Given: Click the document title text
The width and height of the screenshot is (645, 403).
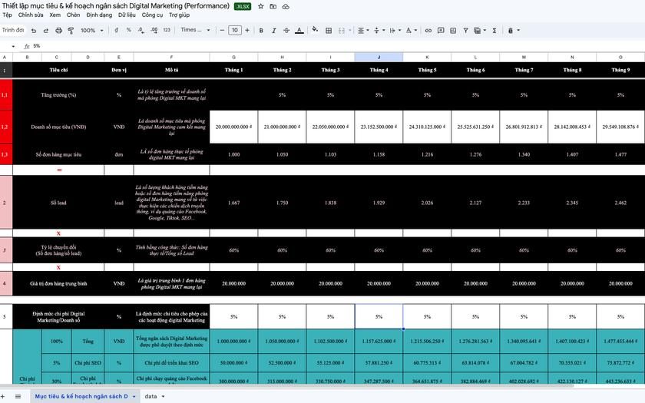Looking at the screenshot, I should click(116, 6).
